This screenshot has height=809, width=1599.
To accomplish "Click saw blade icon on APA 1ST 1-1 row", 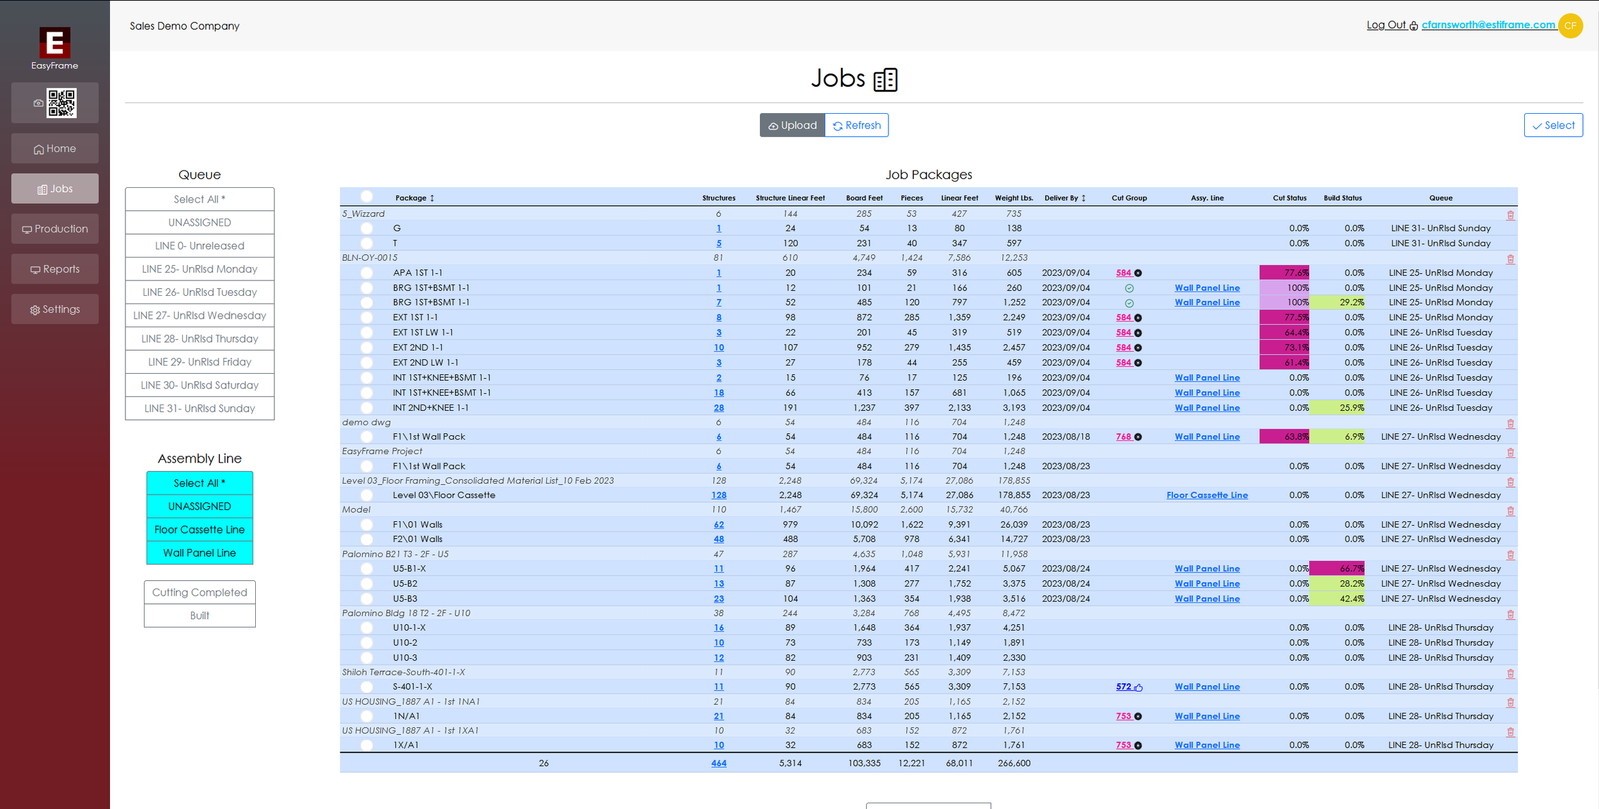I will click(x=1138, y=274).
